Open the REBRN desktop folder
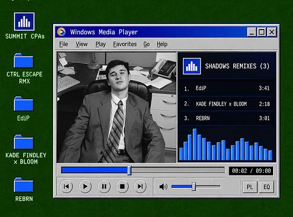The width and height of the screenshot is (293, 217). coord(24,185)
